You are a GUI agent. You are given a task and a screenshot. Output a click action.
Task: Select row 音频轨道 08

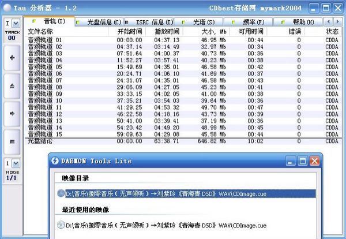click(183, 87)
